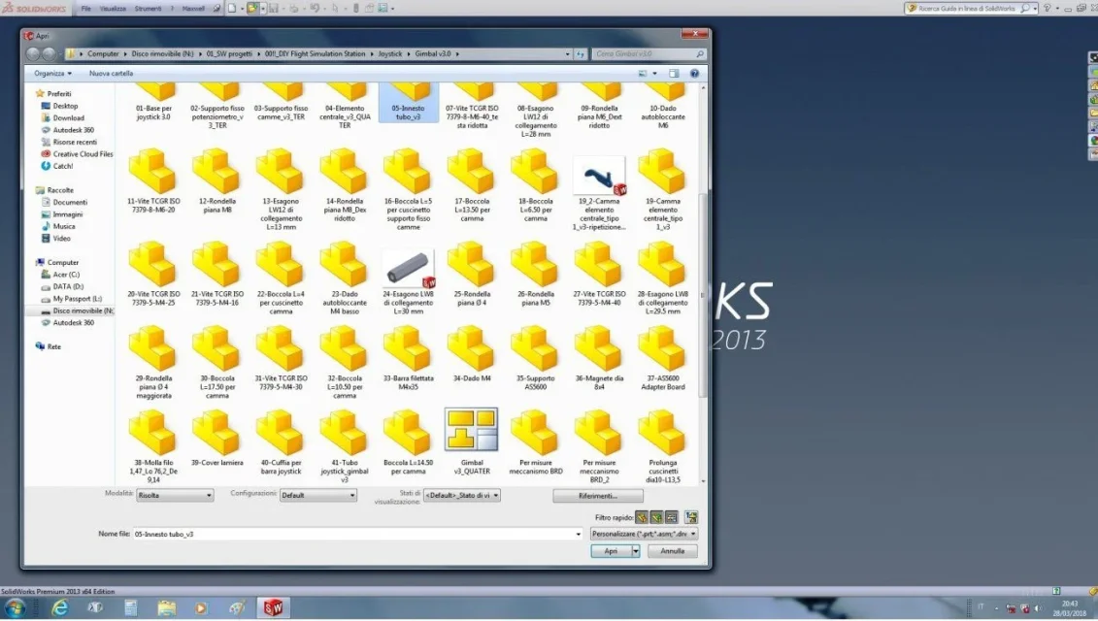Toggle the assemblies quick filter
The image size is (1098, 621).
point(656,517)
